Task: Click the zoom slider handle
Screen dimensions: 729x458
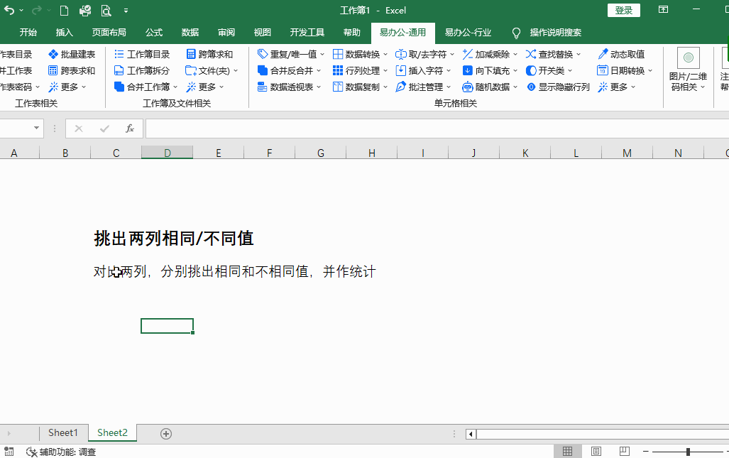Action: (688, 452)
